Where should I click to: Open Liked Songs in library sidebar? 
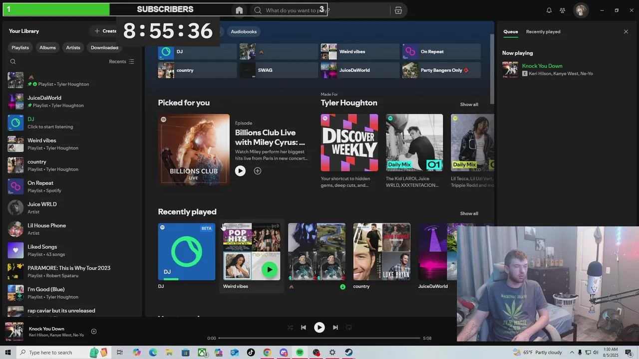pos(72,250)
